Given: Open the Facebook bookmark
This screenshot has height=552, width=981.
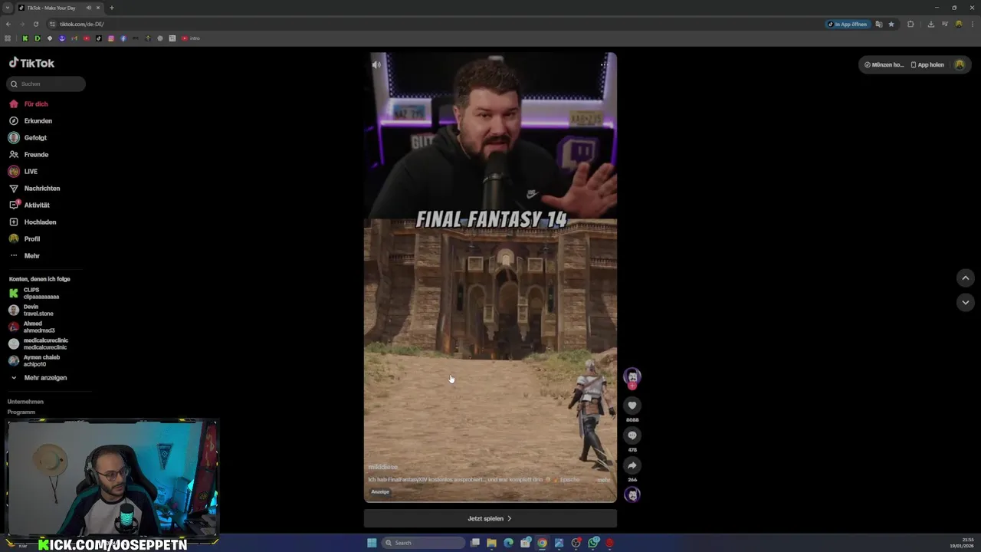Looking at the screenshot, I should click(123, 38).
